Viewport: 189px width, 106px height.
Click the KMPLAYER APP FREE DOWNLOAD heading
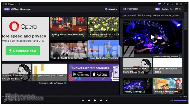pyautogui.click(x=90, y=68)
